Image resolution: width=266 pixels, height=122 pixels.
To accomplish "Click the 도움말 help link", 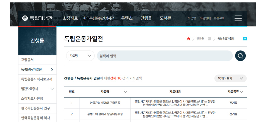I will coord(192,18).
